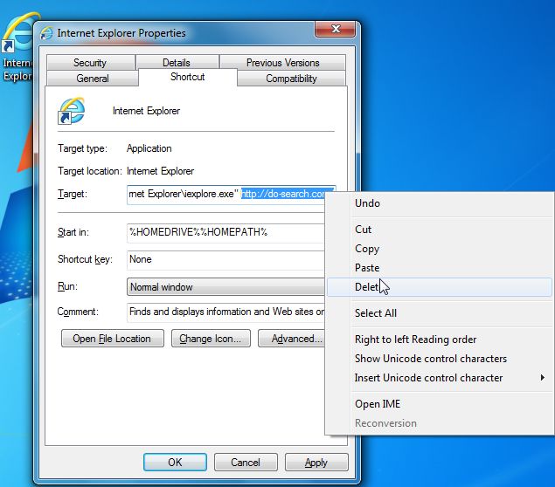Click the Internet Explorer shortcut icon inside Shortcut tab

click(x=72, y=111)
